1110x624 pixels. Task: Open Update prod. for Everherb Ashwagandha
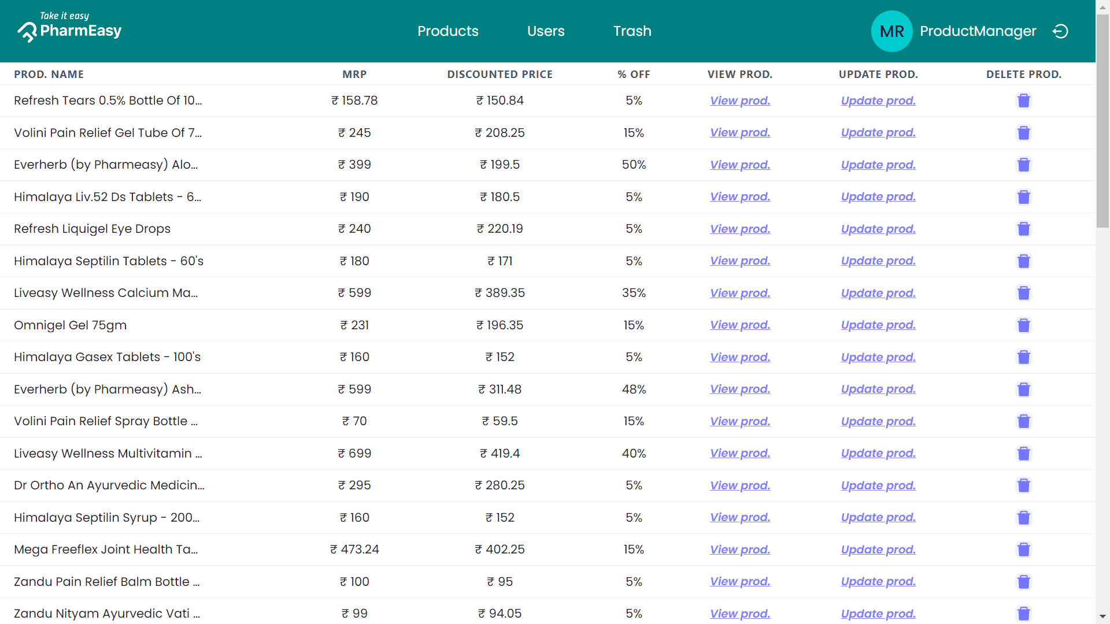point(878,389)
